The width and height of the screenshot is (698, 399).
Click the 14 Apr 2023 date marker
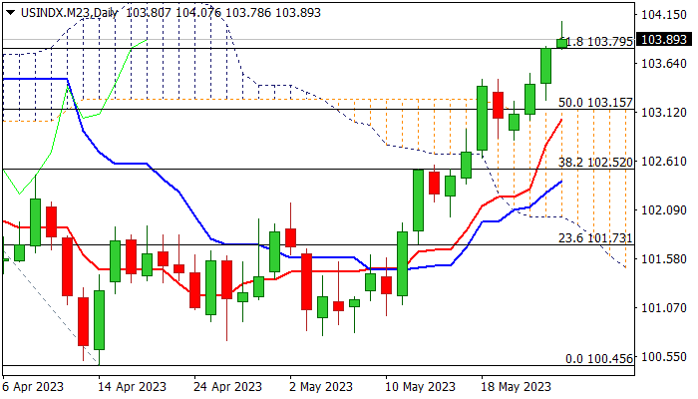[133, 387]
